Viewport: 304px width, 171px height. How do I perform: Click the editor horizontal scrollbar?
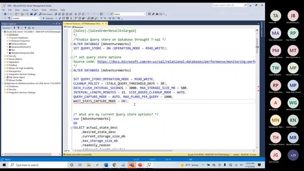(x=124, y=151)
